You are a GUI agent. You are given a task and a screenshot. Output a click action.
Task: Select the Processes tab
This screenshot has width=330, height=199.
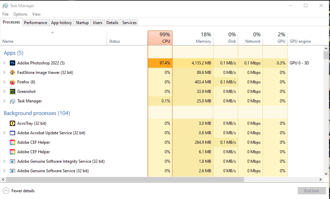tap(12, 22)
